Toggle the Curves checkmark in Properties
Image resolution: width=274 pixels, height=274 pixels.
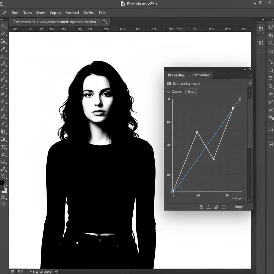(169, 92)
